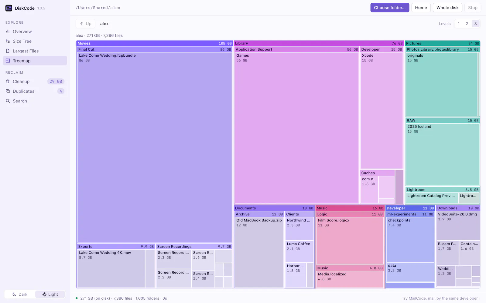Select the Exports 9.9 GB header

click(116, 247)
